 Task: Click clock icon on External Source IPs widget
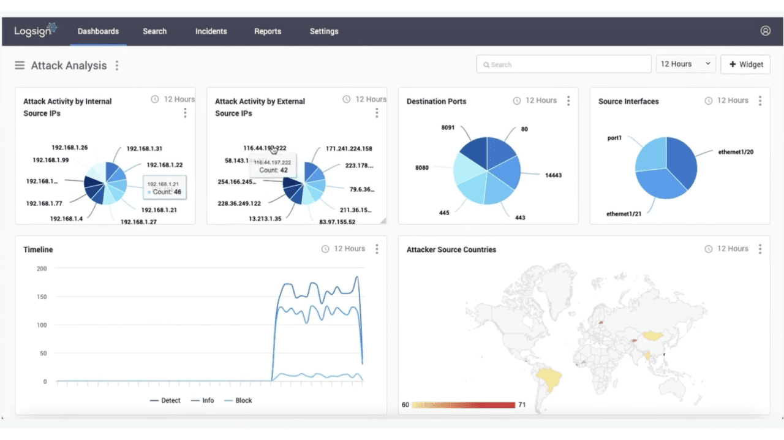tap(347, 99)
